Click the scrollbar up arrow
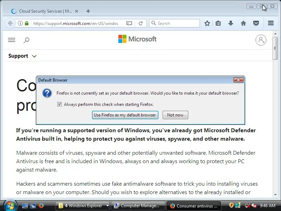This screenshot has height=211, width=281. [275, 34]
